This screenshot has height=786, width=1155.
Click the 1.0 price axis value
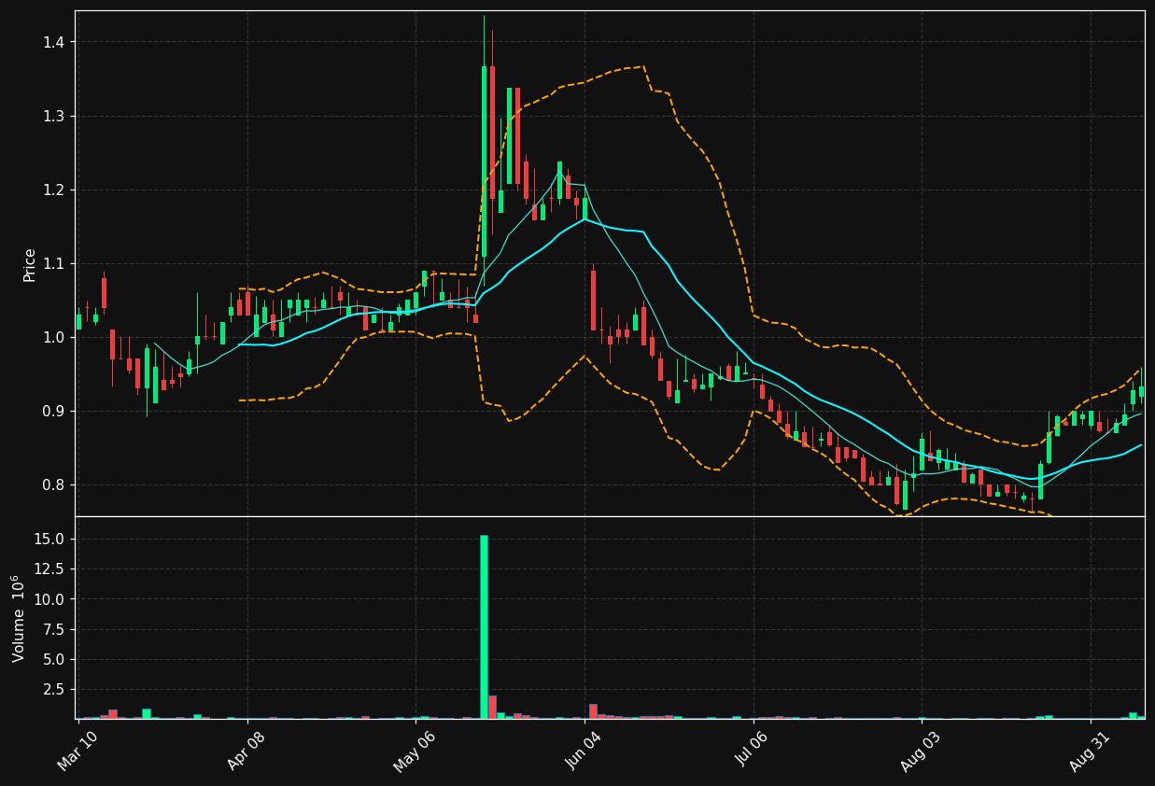(53, 337)
